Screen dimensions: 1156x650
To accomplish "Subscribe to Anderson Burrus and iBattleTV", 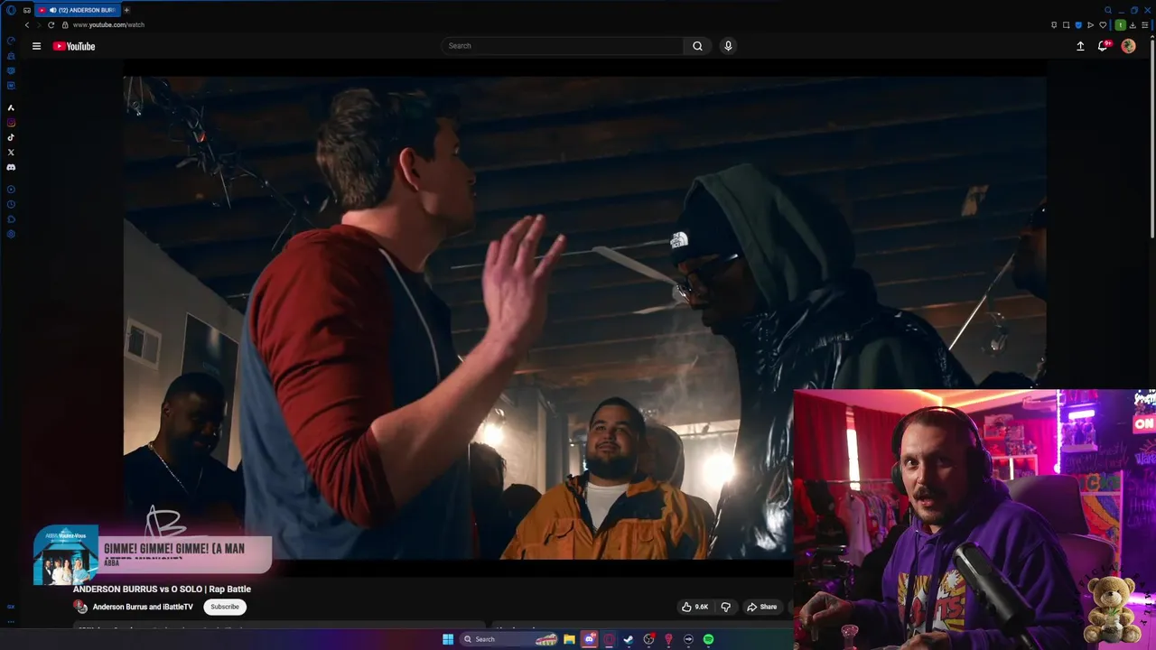I will tap(225, 607).
